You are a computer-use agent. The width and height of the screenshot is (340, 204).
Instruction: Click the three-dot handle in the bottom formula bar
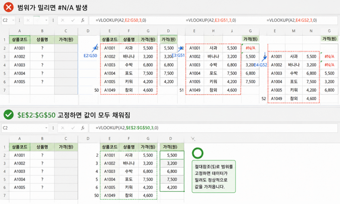pyautogui.click(x=53, y=128)
